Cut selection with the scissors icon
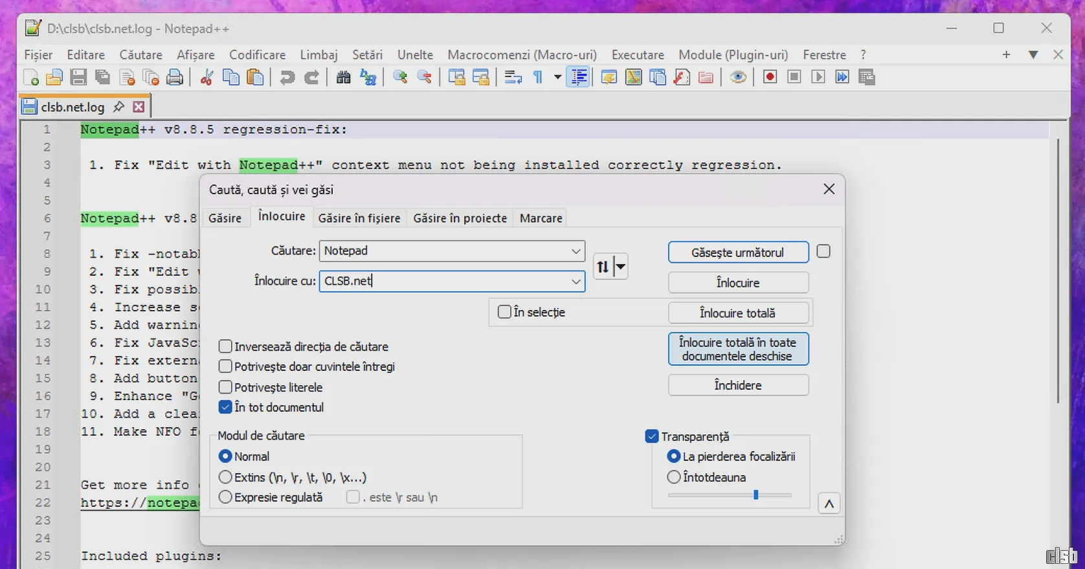Screen dimensions: 1085x569 coord(207,78)
